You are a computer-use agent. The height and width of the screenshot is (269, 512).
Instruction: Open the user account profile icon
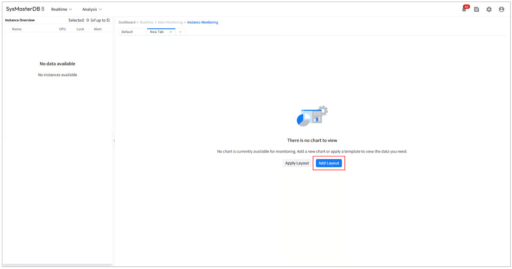[x=502, y=9]
